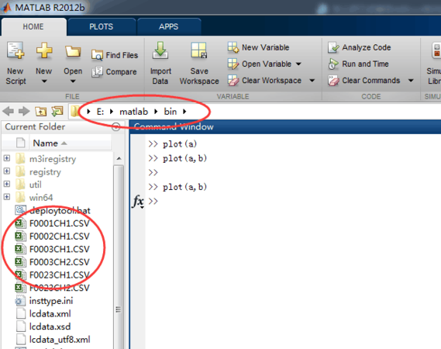
Task: Expand the win64 folder node
Action: (x=7, y=197)
